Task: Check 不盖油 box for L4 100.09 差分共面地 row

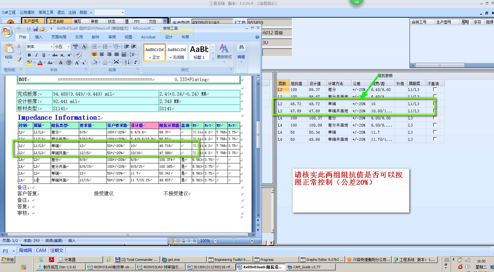Action: pos(435,125)
